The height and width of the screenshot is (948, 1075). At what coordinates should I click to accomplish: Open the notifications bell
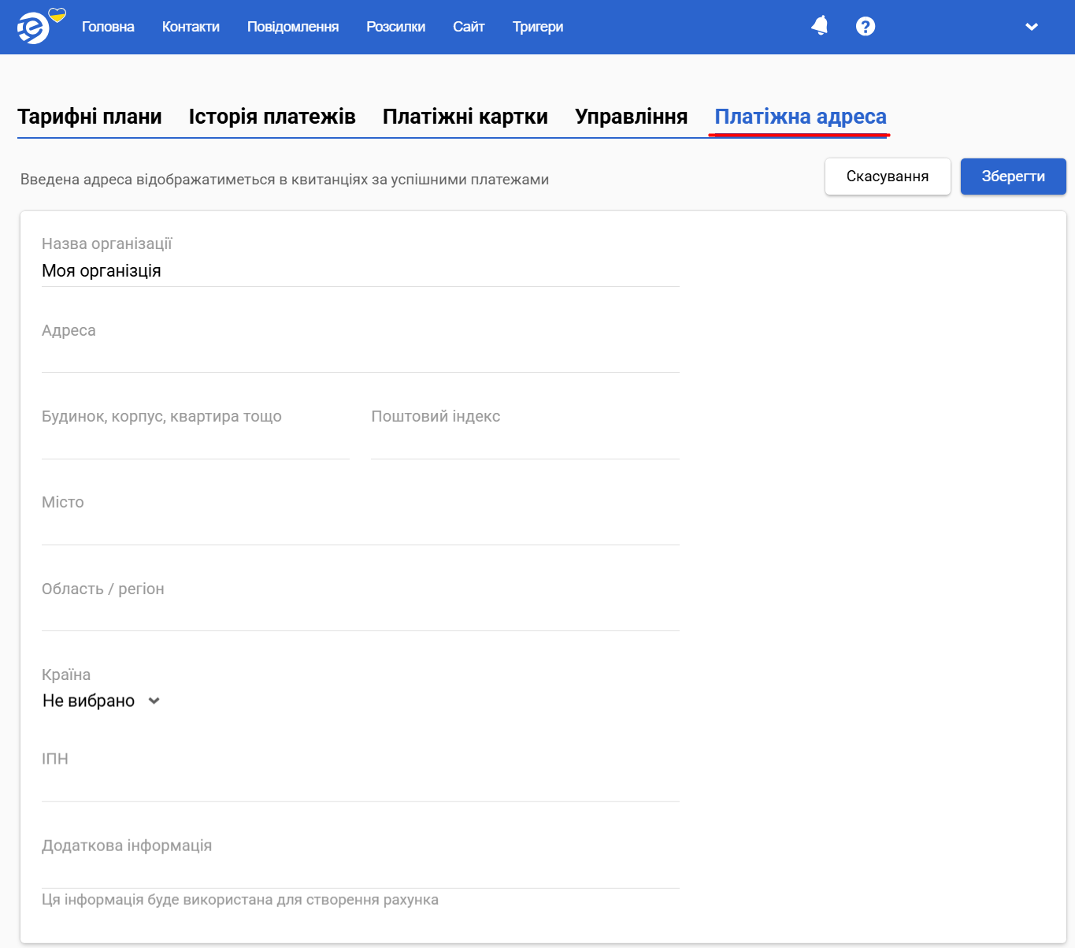click(x=820, y=26)
